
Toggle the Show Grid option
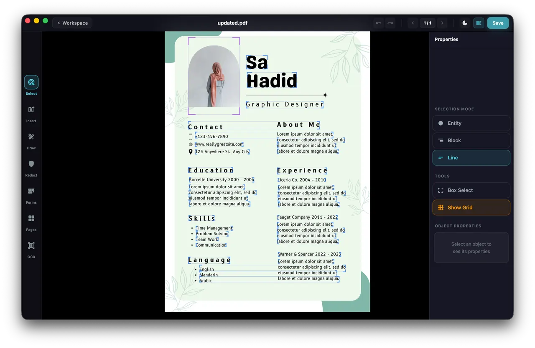click(471, 207)
